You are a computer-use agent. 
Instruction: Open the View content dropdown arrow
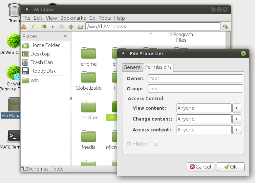coord(237,108)
